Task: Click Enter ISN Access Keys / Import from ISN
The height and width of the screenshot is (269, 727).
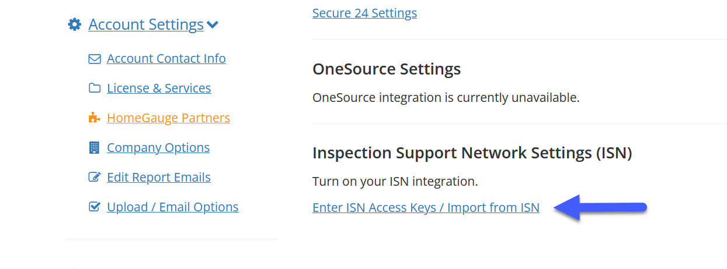Action: [x=426, y=208]
